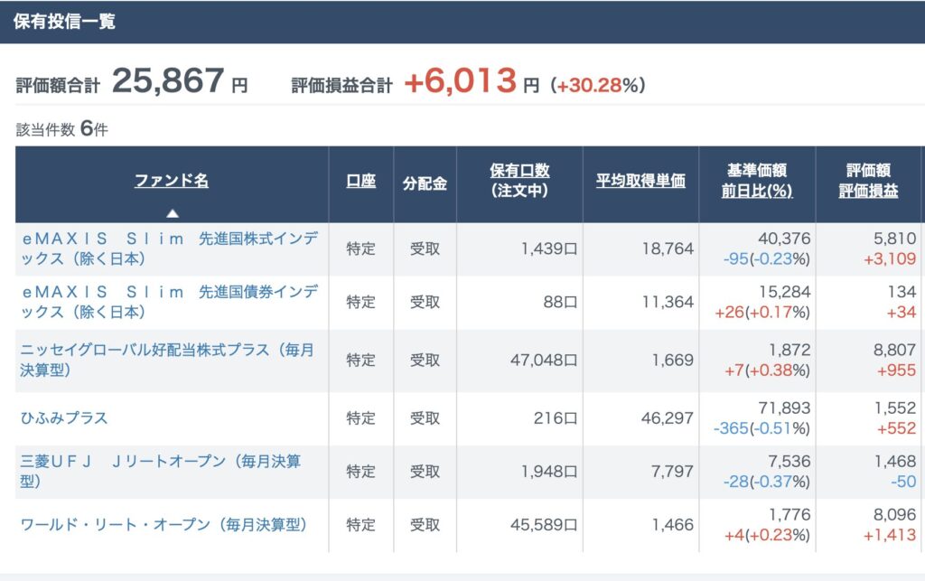Click the 前日比(%) header link
The height and width of the screenshot is (581, 925).
coord(756,191)
